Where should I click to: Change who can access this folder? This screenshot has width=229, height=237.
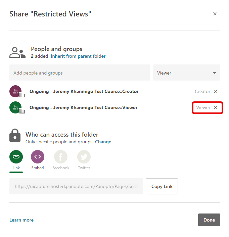[x=103, y=142]
